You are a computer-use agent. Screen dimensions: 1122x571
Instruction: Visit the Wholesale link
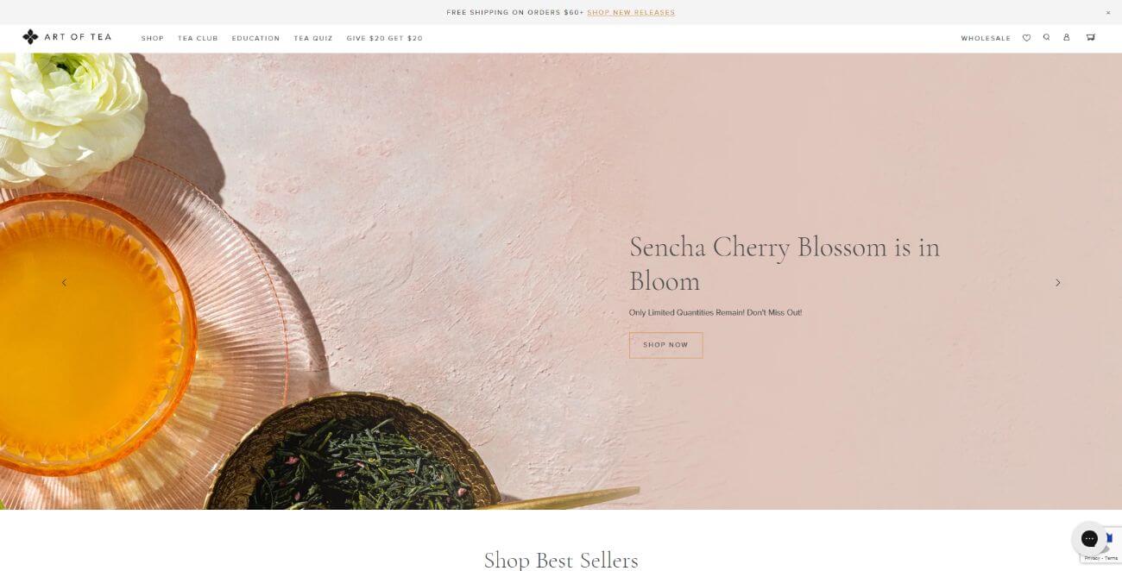[986, 38]
